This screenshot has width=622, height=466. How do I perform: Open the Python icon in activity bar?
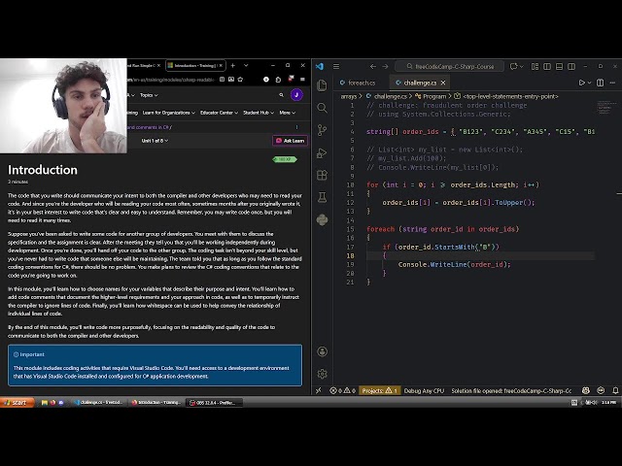point(322,219)
